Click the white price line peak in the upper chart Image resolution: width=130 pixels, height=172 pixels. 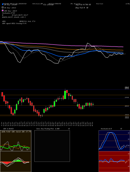pyautogui.click(x=87, y=43)
